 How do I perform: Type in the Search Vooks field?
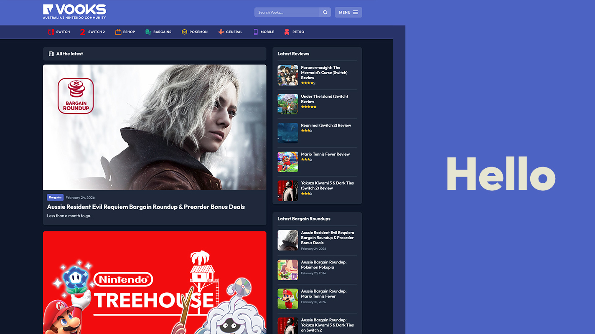coord(287,13)
